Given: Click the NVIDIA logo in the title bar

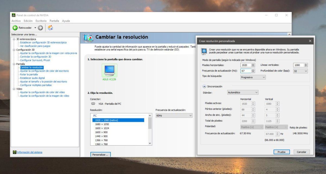Looking at the screenshot, I should tap(13, 15).
